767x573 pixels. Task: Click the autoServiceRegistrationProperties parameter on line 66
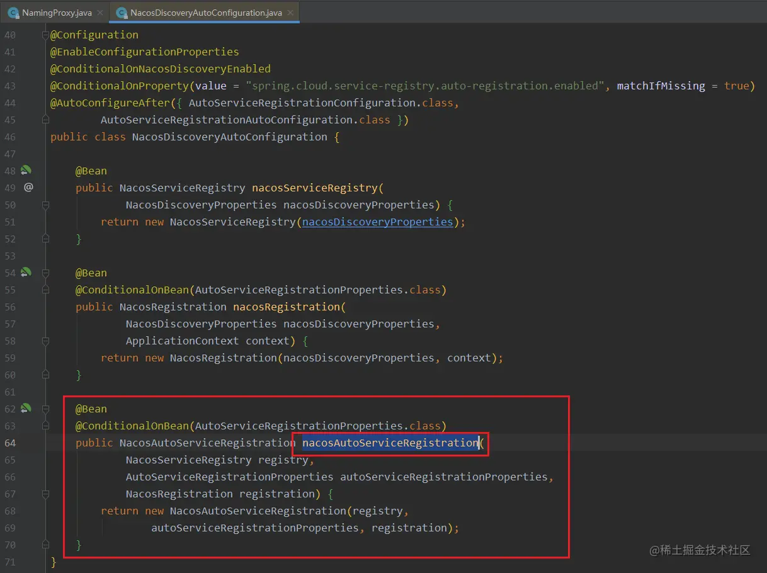click(444, 477)
